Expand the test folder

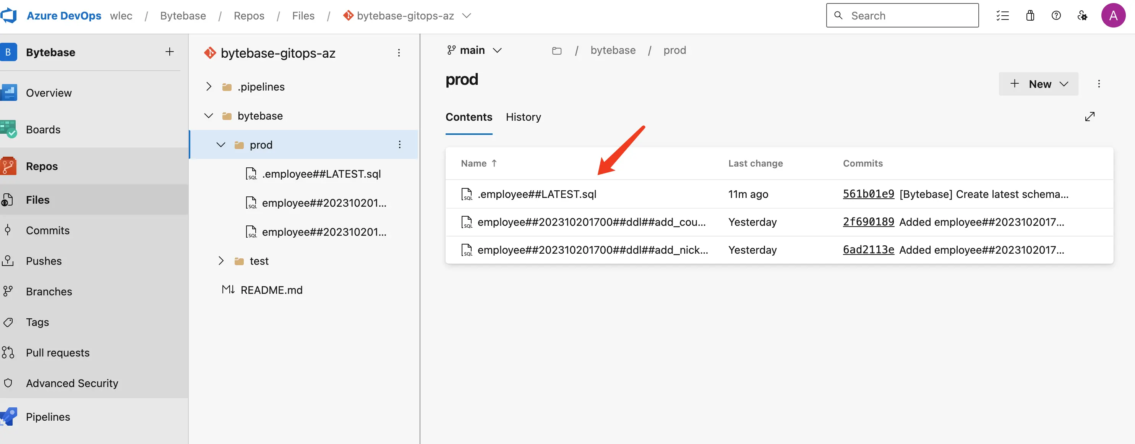click(x=221, y=261)
